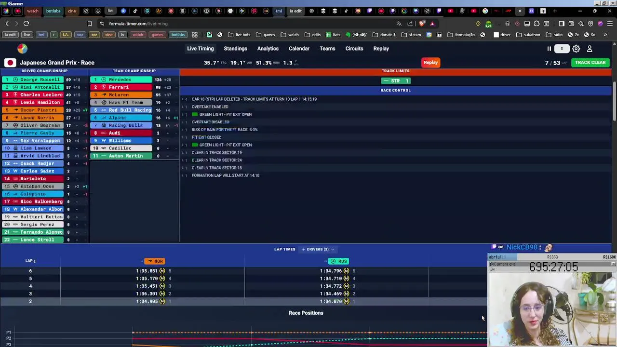Open the Circuits tab
Viewport: 617px width, 347px height.
click(354, 49)
